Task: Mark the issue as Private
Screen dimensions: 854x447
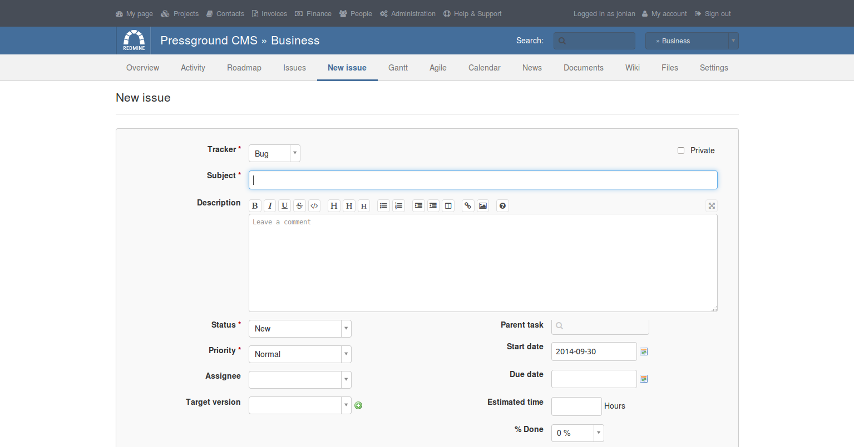Action: click(681, 150)
